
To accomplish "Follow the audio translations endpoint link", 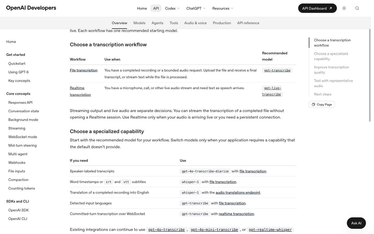I will tap(238, 192).
